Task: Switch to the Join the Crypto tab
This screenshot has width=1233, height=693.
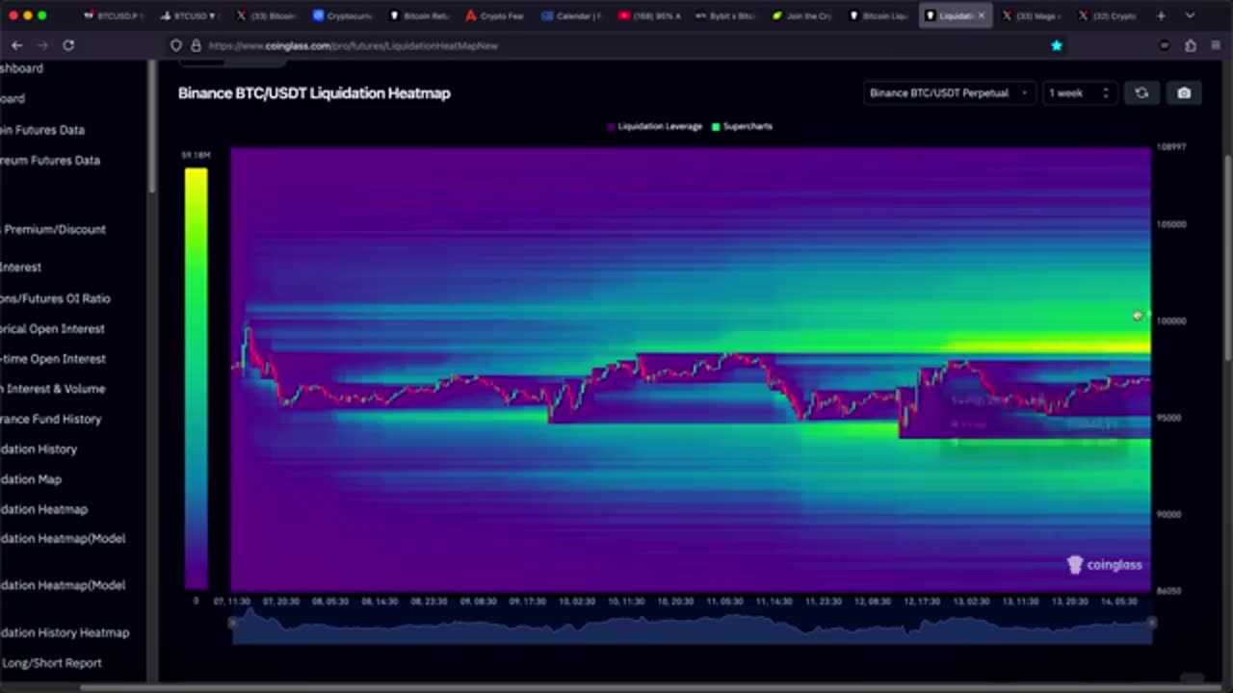Action: 803,15
